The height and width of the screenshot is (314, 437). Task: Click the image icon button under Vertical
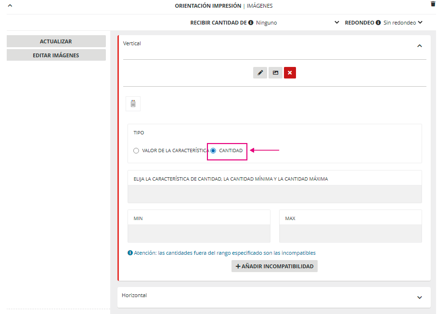[x=275, y=73]
